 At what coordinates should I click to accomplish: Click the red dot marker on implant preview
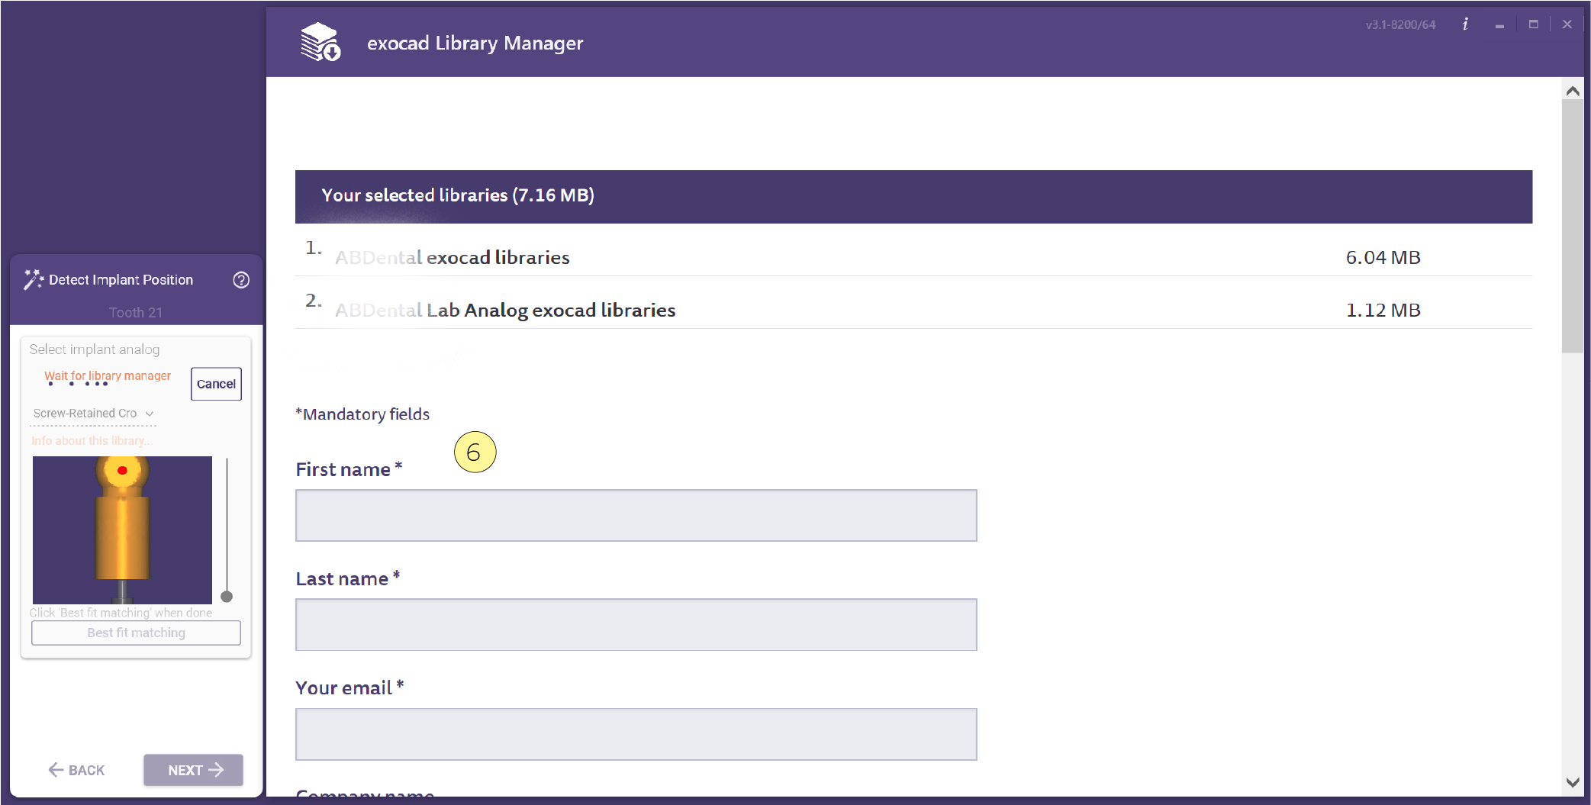coord(122,470)
